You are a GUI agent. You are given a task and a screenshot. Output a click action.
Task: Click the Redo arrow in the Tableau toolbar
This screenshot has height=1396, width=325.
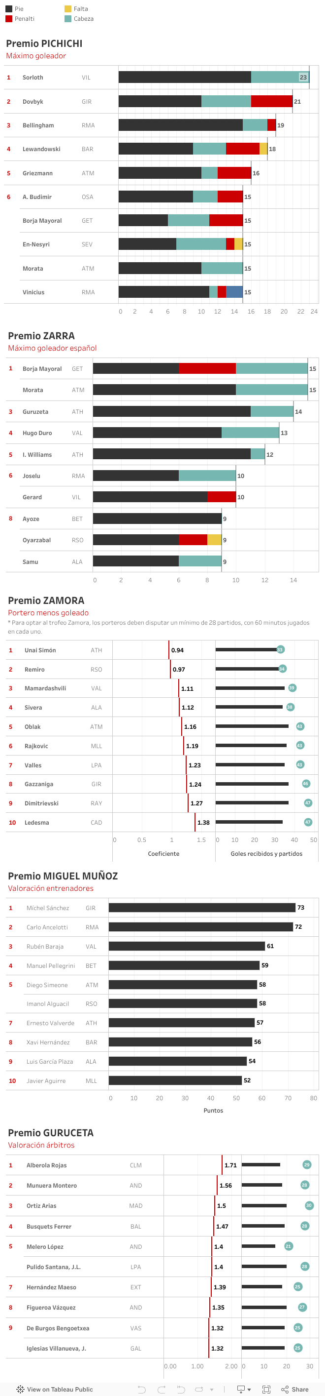pos(161,1389)
